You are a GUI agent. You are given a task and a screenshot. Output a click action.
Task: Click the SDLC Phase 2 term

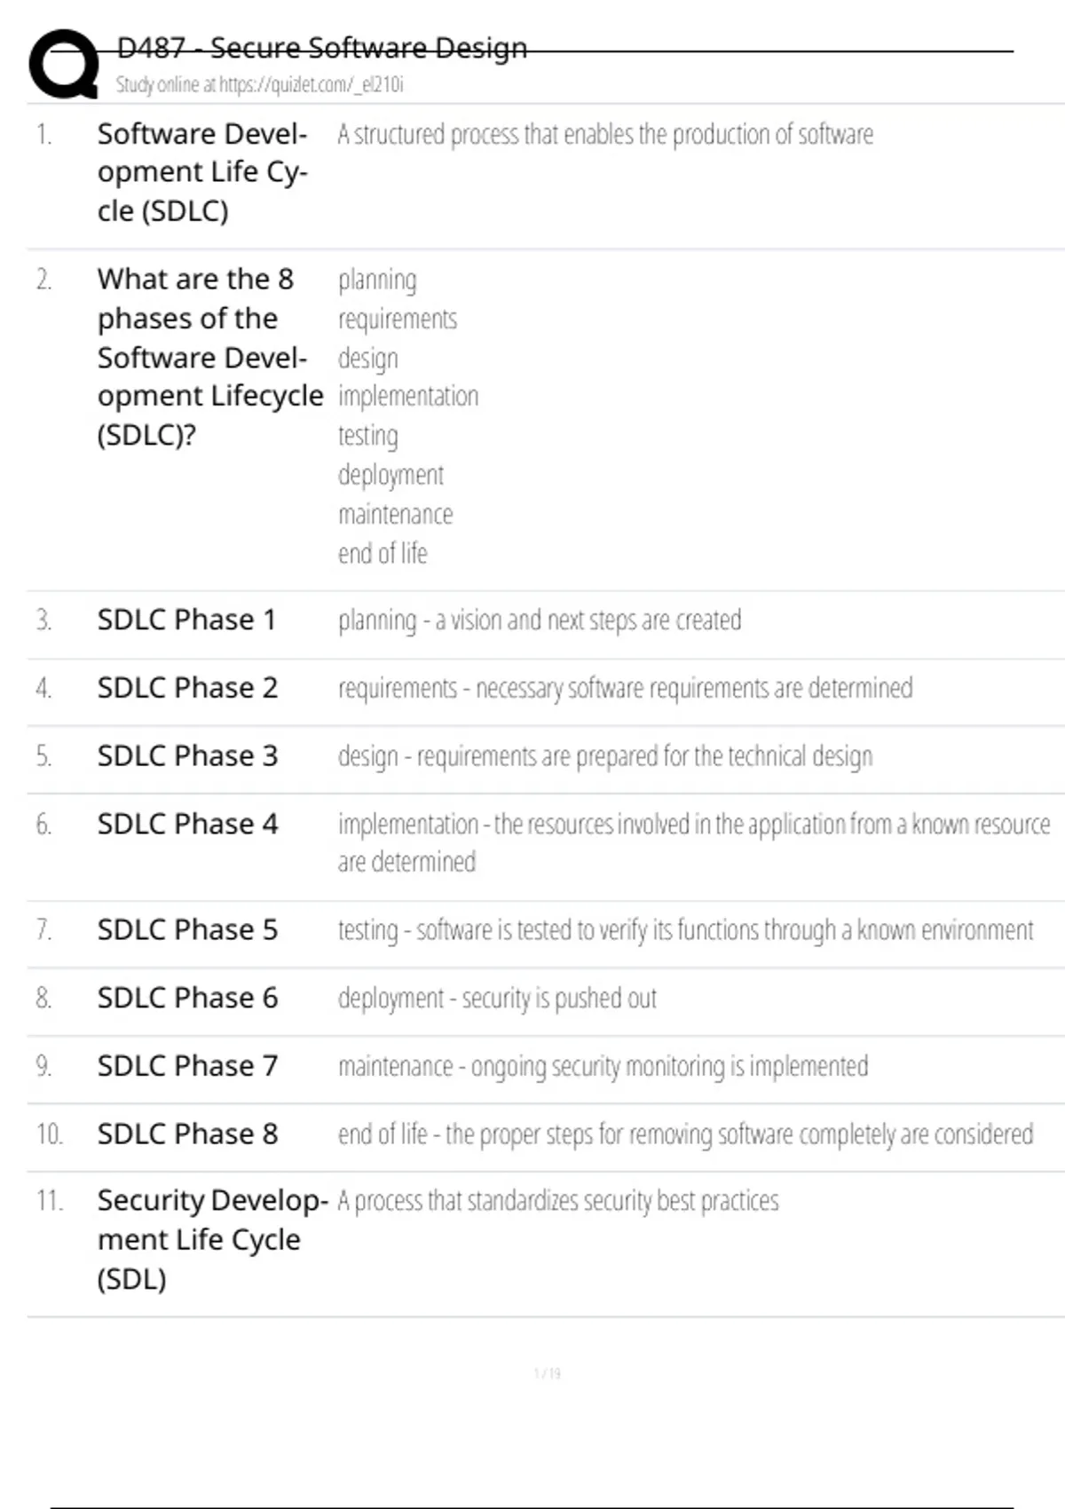(x=187, y=688)
